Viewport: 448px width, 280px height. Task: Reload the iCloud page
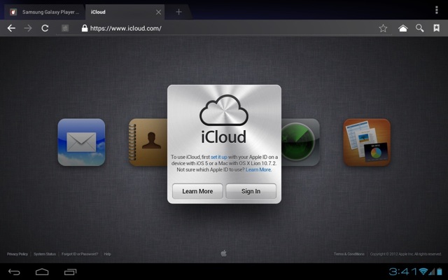click(x=45, y=28)
